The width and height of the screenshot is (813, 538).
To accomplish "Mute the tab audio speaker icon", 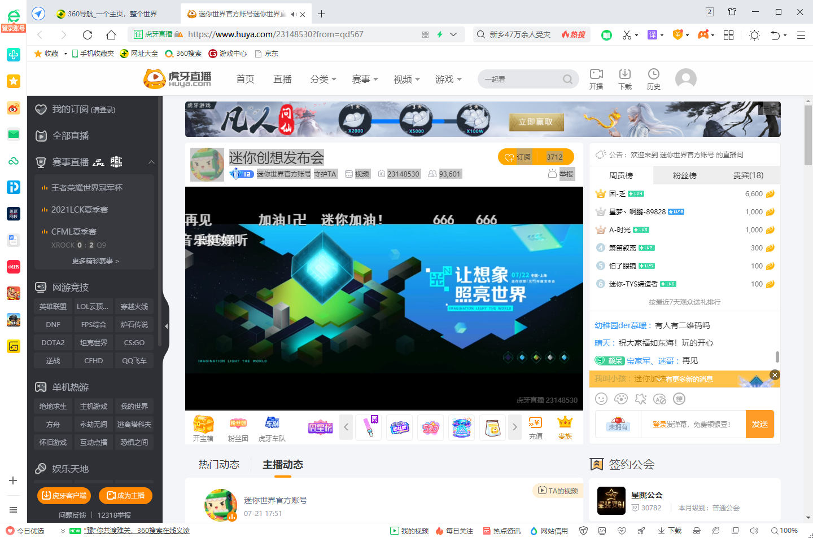I will click(294, 14).
